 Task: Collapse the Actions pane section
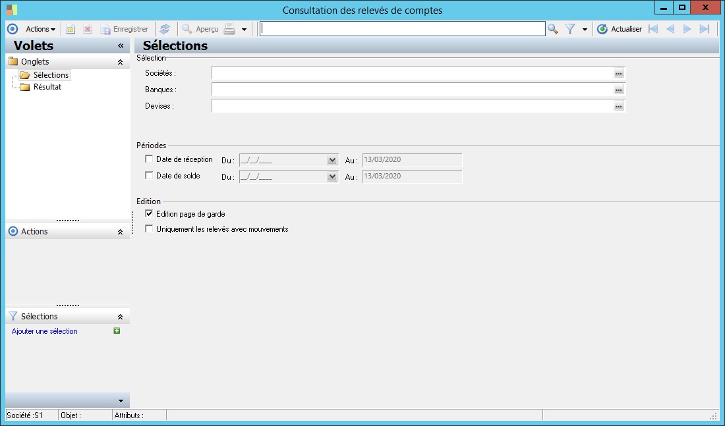(x=120, y=232)
